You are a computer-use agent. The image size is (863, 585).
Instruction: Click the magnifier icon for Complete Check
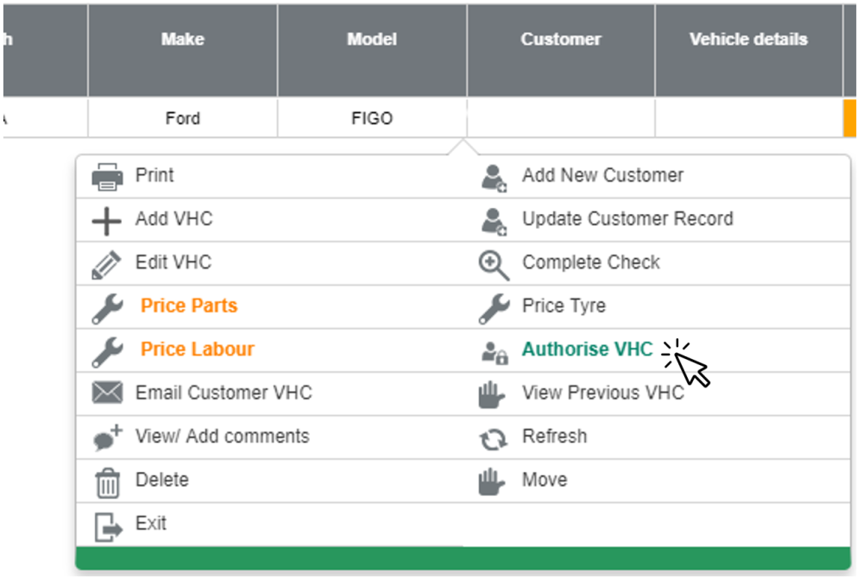(x=494, y=264)
